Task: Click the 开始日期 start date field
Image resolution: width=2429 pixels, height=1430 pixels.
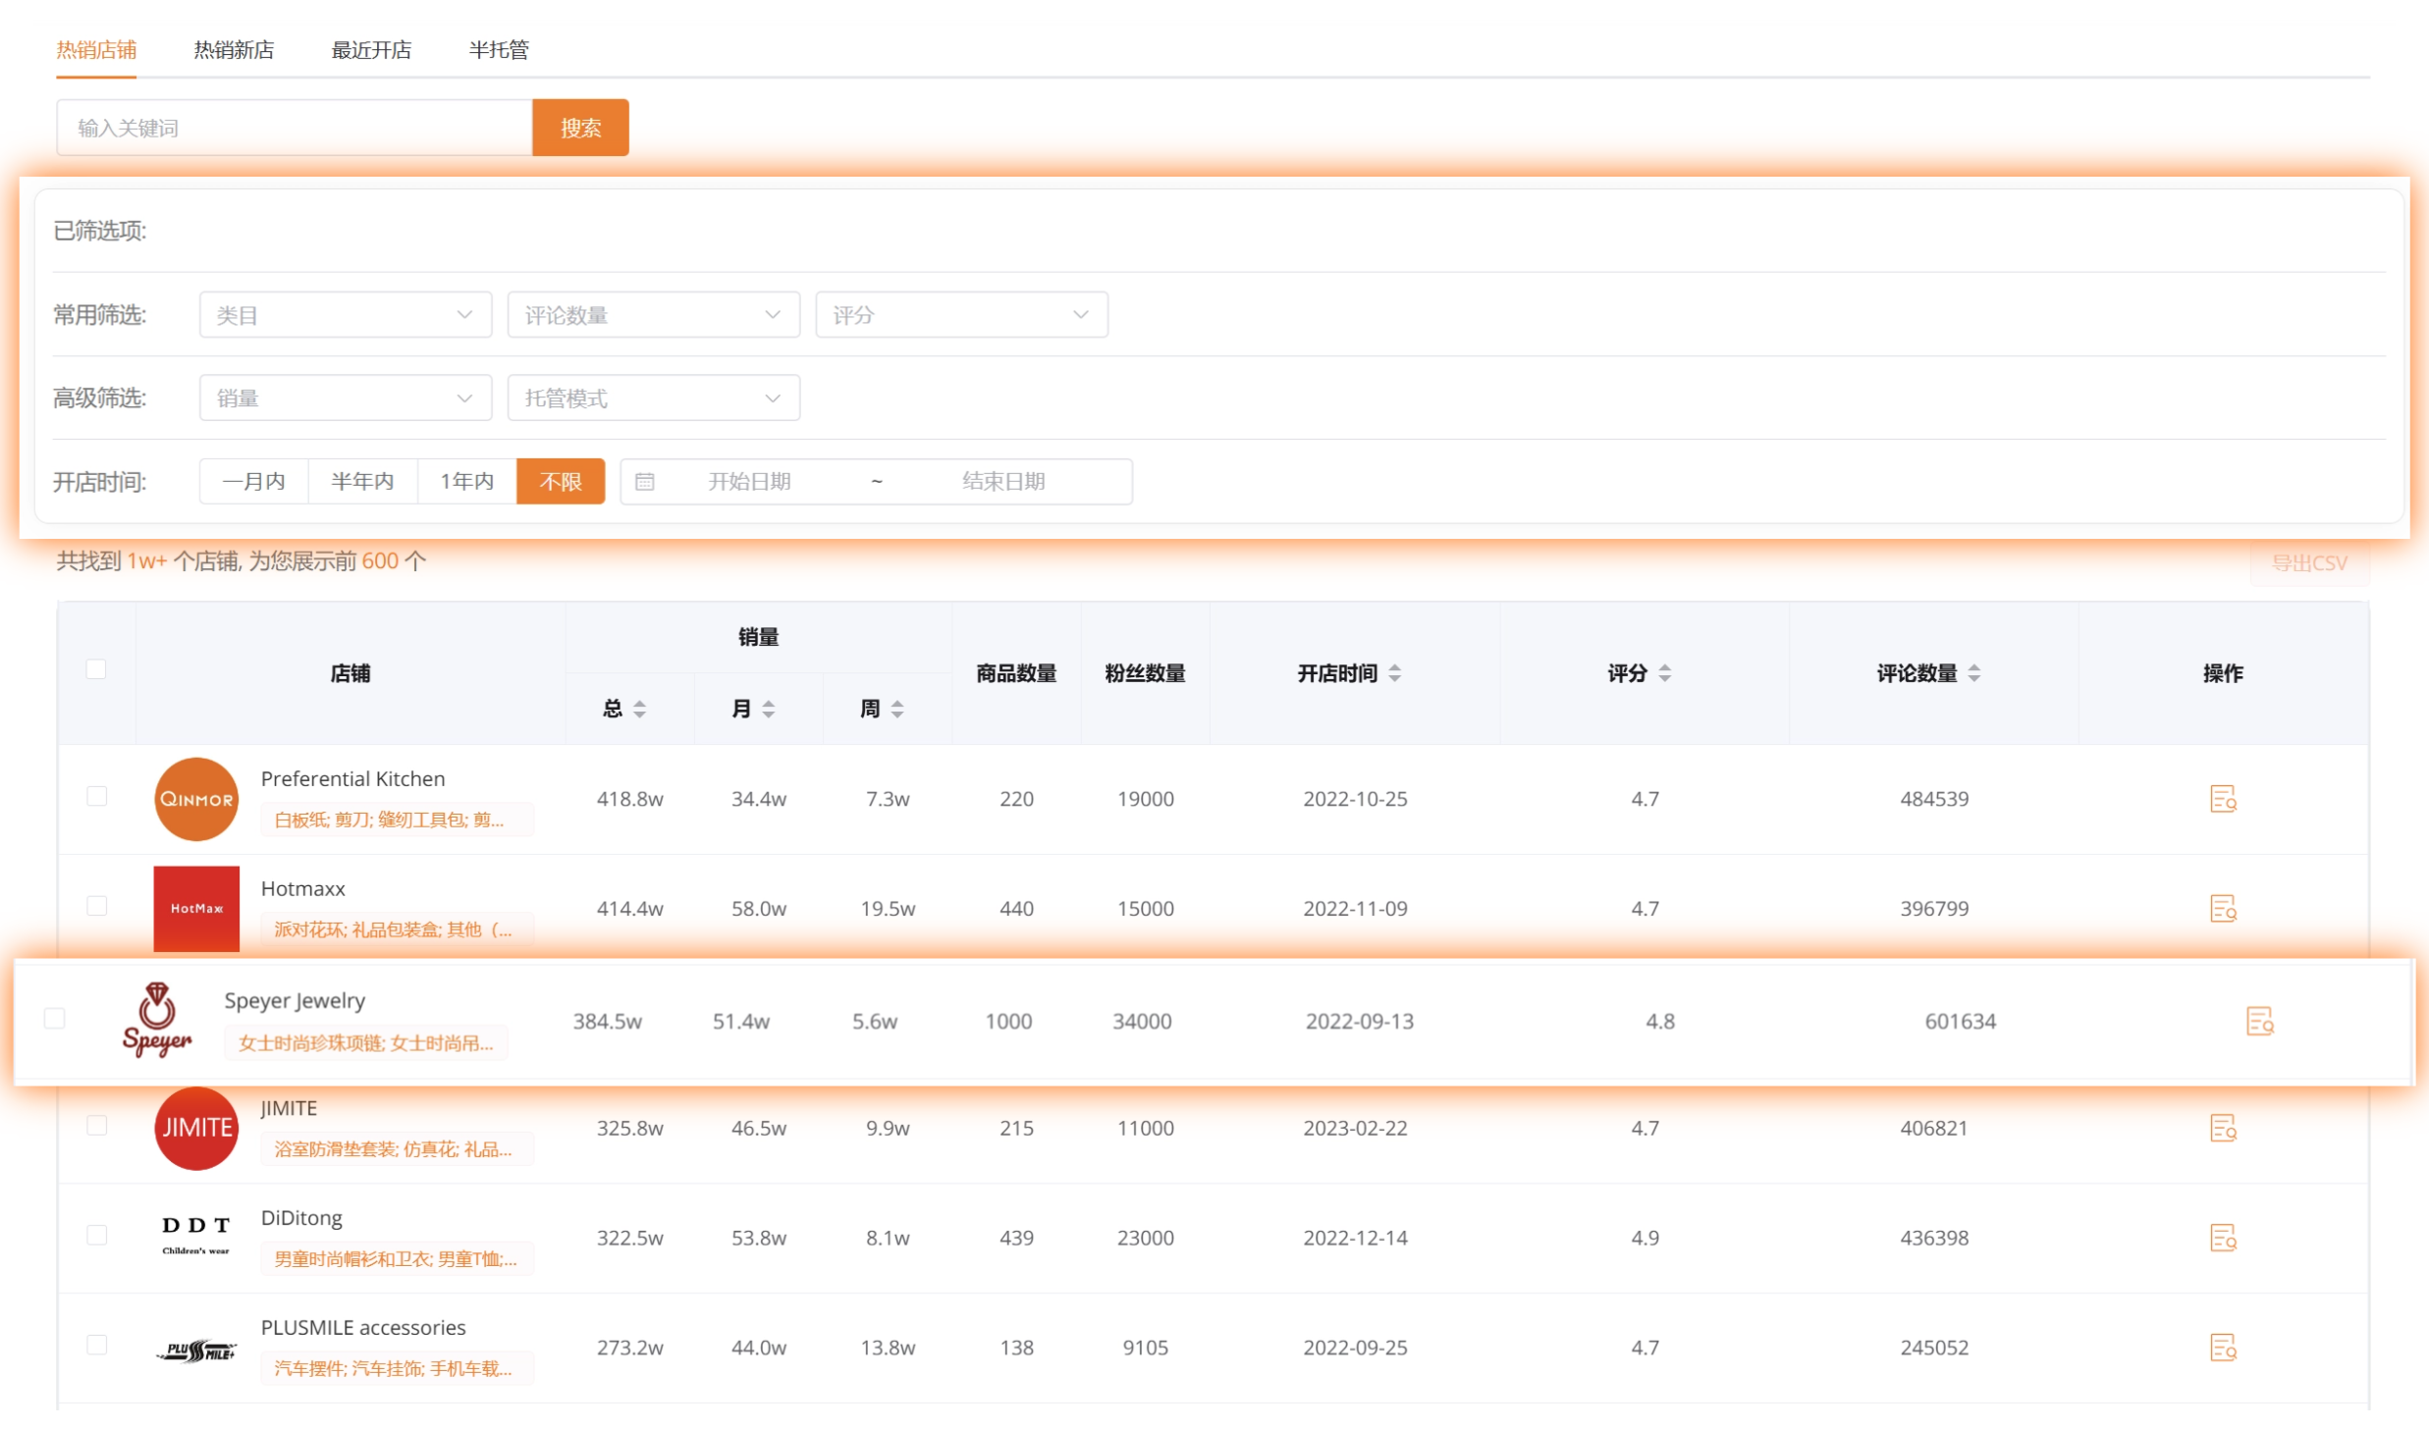Action: pyautogui.click(x=750, y=482)
